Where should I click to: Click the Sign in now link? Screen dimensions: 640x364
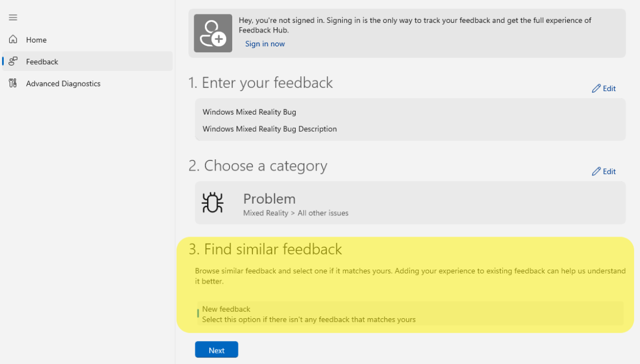coord(265,44)
